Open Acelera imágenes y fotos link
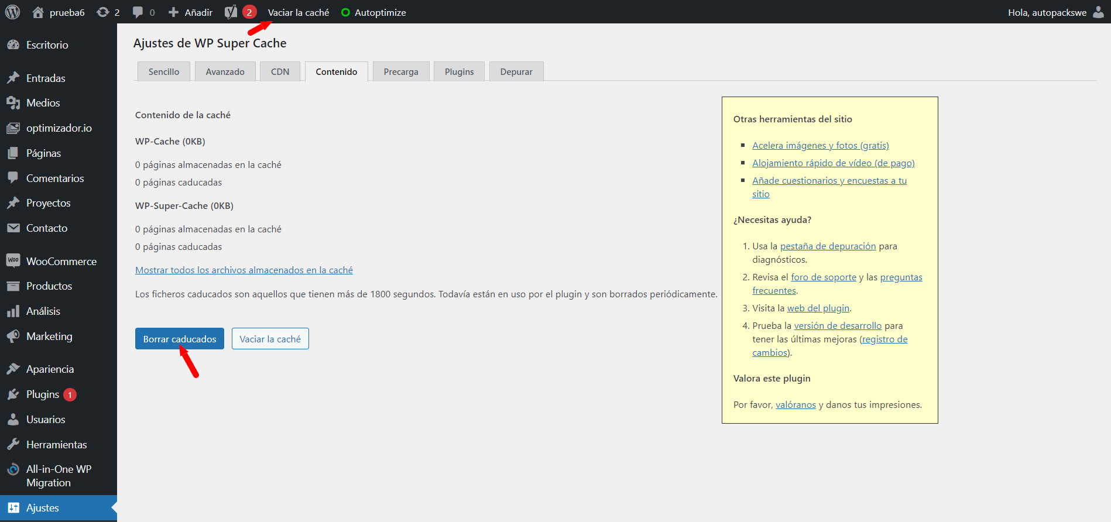 click(x=821, y=145)
